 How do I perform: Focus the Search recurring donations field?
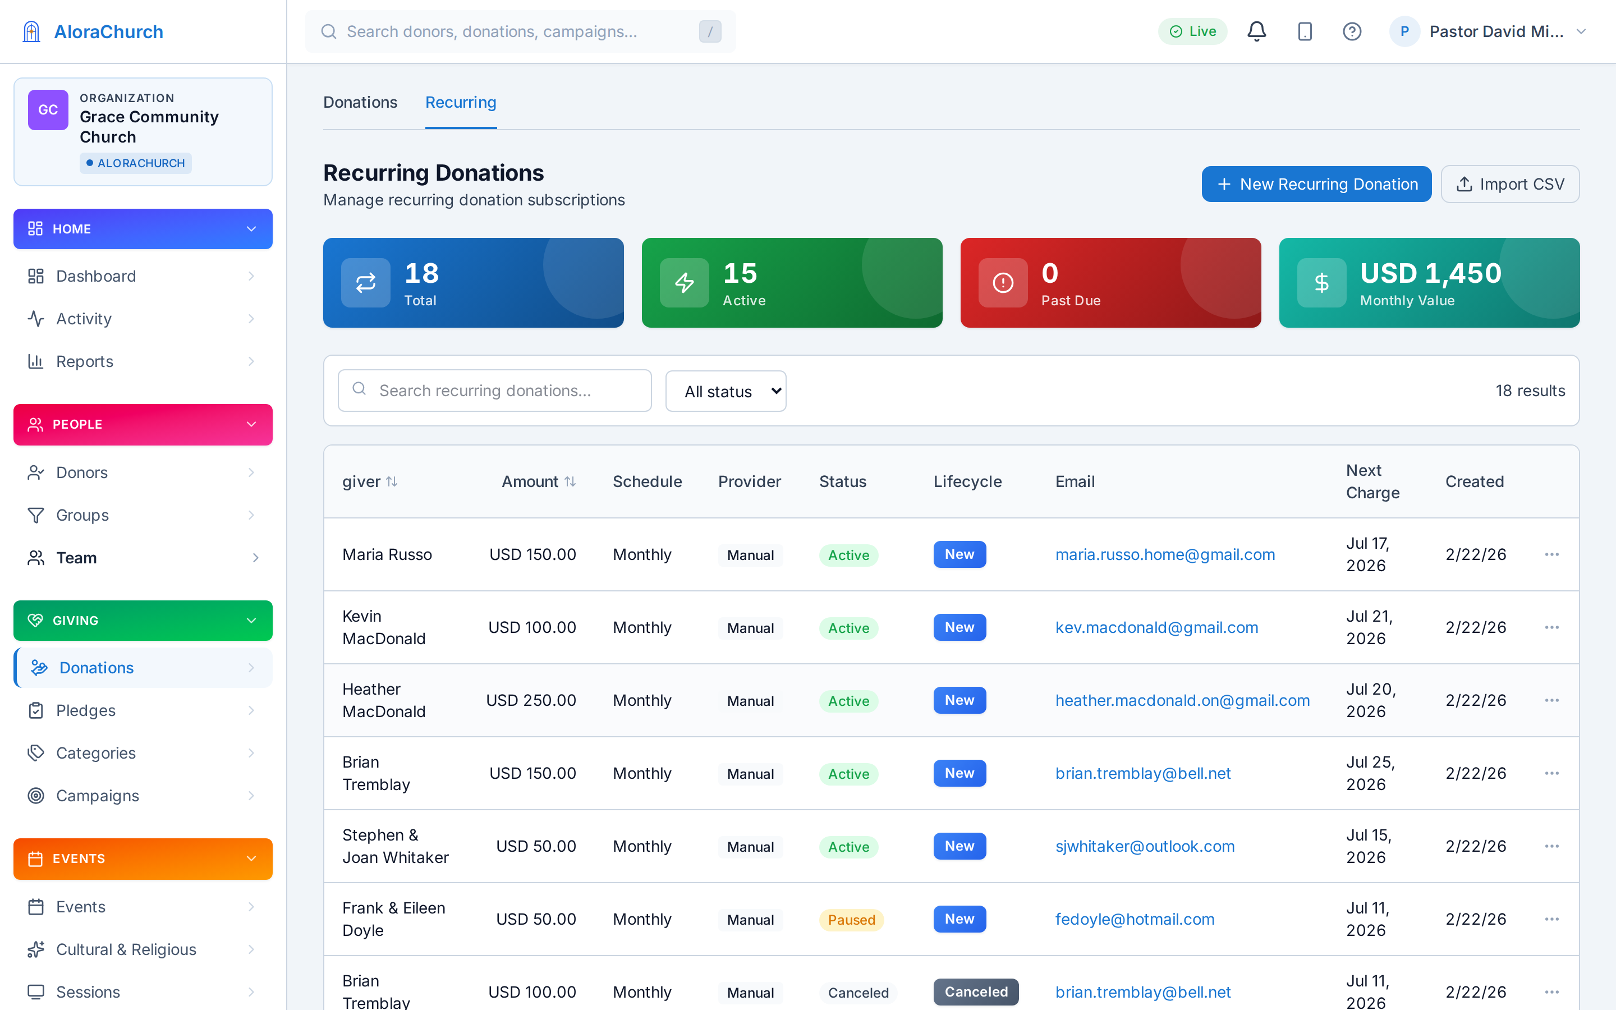click(494, 391)
